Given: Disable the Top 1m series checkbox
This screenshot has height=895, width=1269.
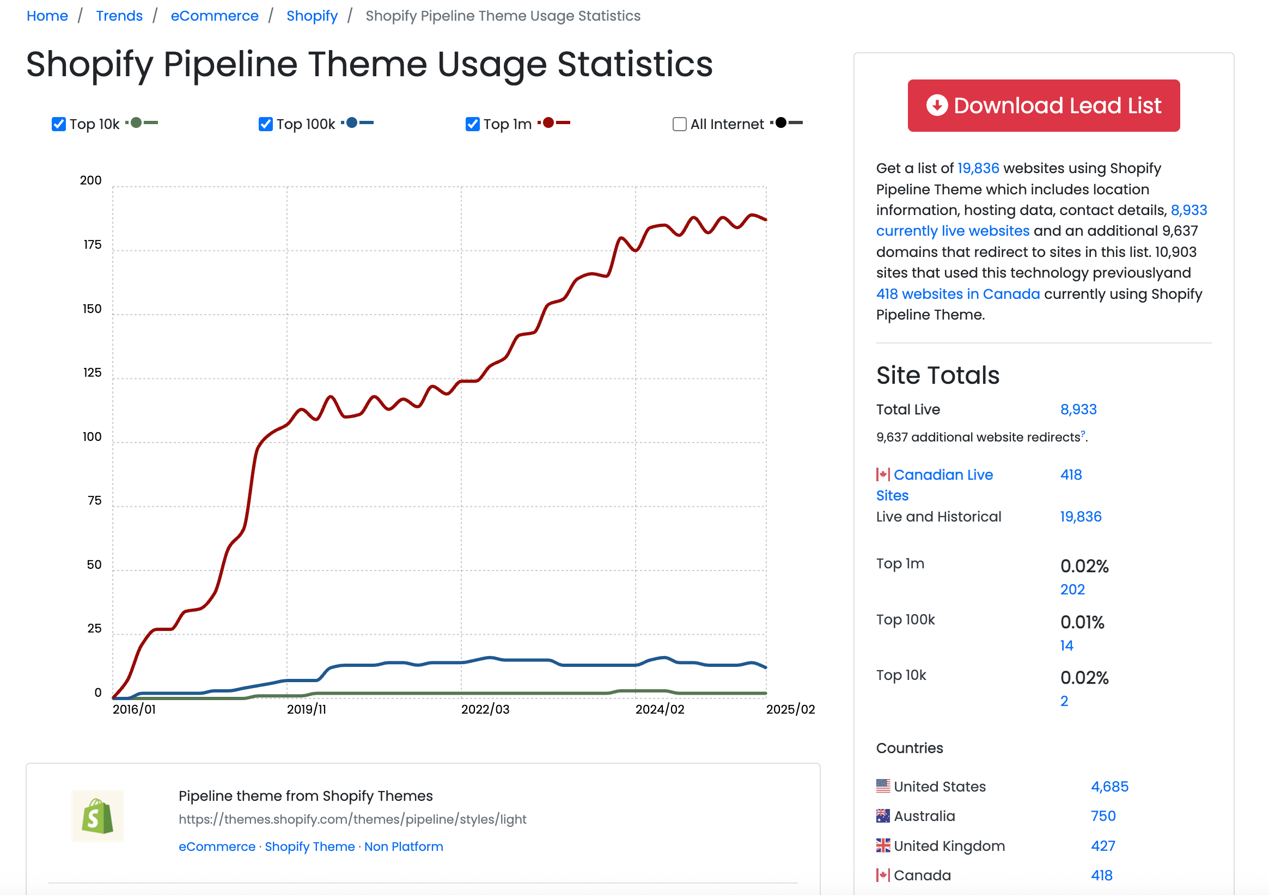Looking at the screenshot, I should pyautogui.click(x=473, y=124).
